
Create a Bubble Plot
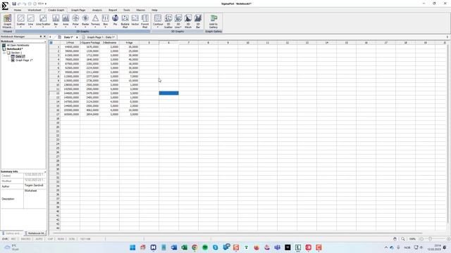tap(125, 21)
